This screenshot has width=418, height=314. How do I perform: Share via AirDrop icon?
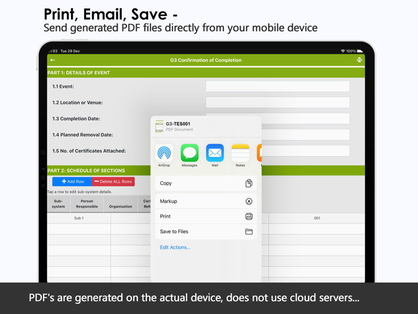[x=164, y=153]
